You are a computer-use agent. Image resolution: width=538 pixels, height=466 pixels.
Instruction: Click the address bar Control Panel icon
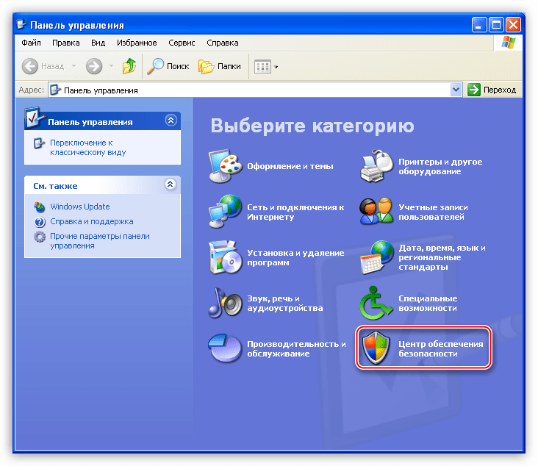[55, 90]
